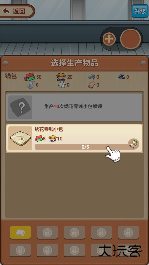This screenshot has width=149, height=265.
Task: Tap the blue 升级 upgrade button
Action: [x=140, y=11]
